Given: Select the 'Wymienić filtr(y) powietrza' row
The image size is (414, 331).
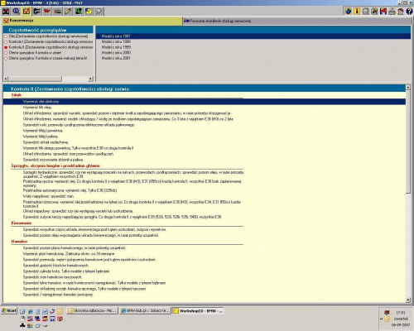Looking at the screenshot, I should (x=43, y=131).
